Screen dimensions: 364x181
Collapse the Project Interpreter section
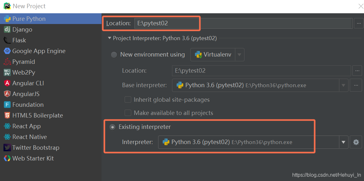[x=109, y=38]
